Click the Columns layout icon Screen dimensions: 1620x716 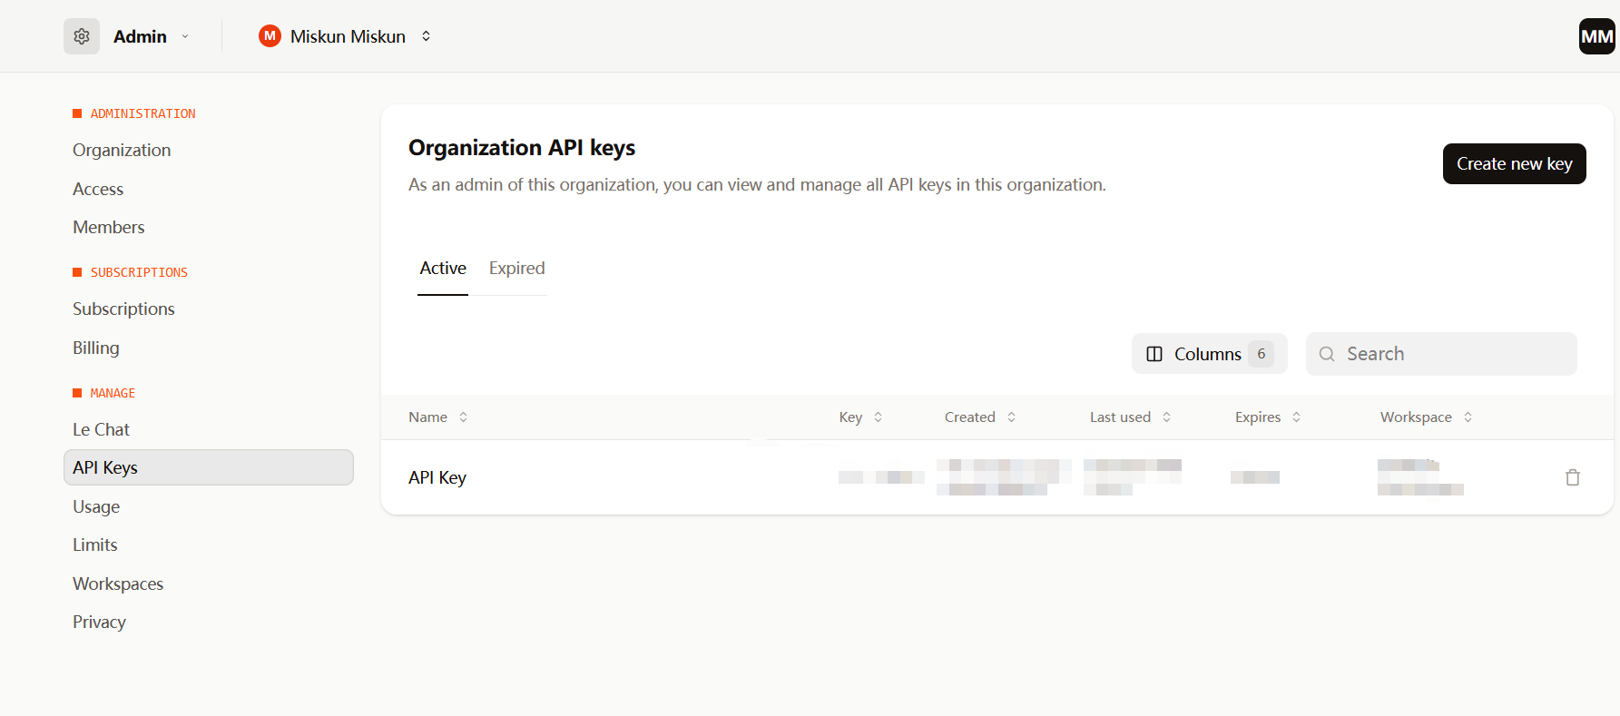coord(1154,354)
